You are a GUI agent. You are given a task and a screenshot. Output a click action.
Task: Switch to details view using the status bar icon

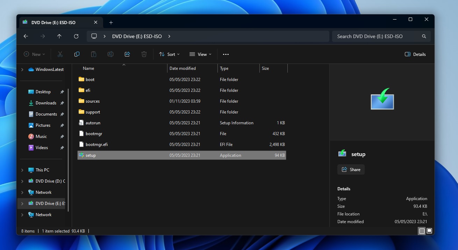422,231
